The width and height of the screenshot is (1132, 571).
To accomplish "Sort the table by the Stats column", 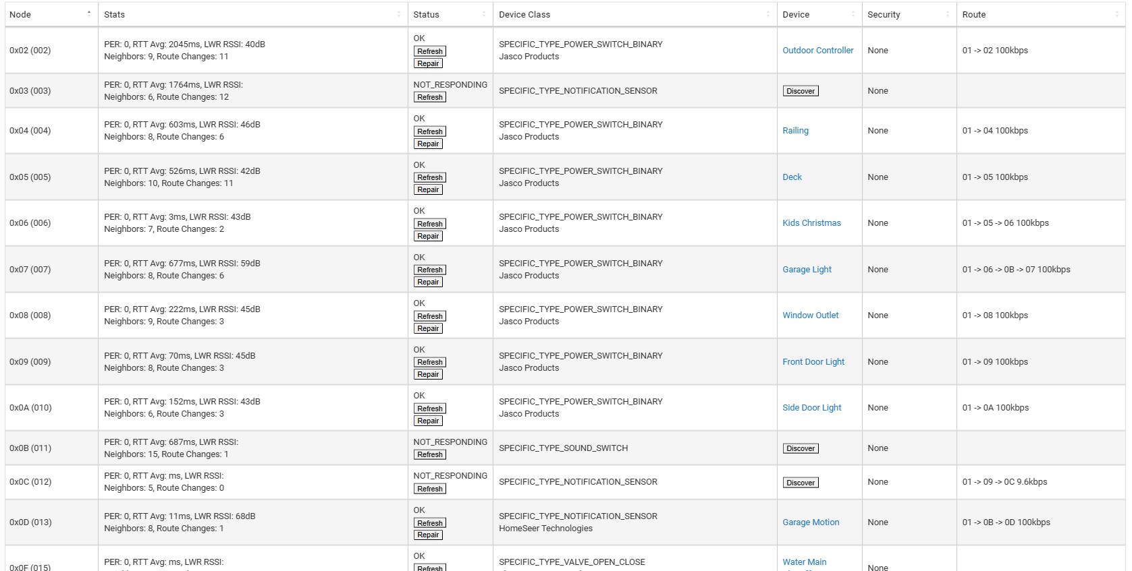I will click(x=399, y=13).
